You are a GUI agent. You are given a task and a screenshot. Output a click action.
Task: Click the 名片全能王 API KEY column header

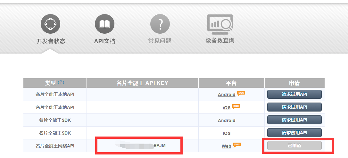click(143, 83)
